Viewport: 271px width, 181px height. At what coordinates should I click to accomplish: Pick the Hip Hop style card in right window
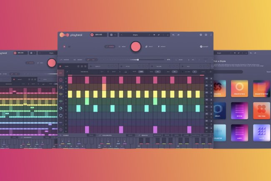(261, 111)
